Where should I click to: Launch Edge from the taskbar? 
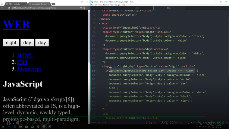click(x=14, y=127)
